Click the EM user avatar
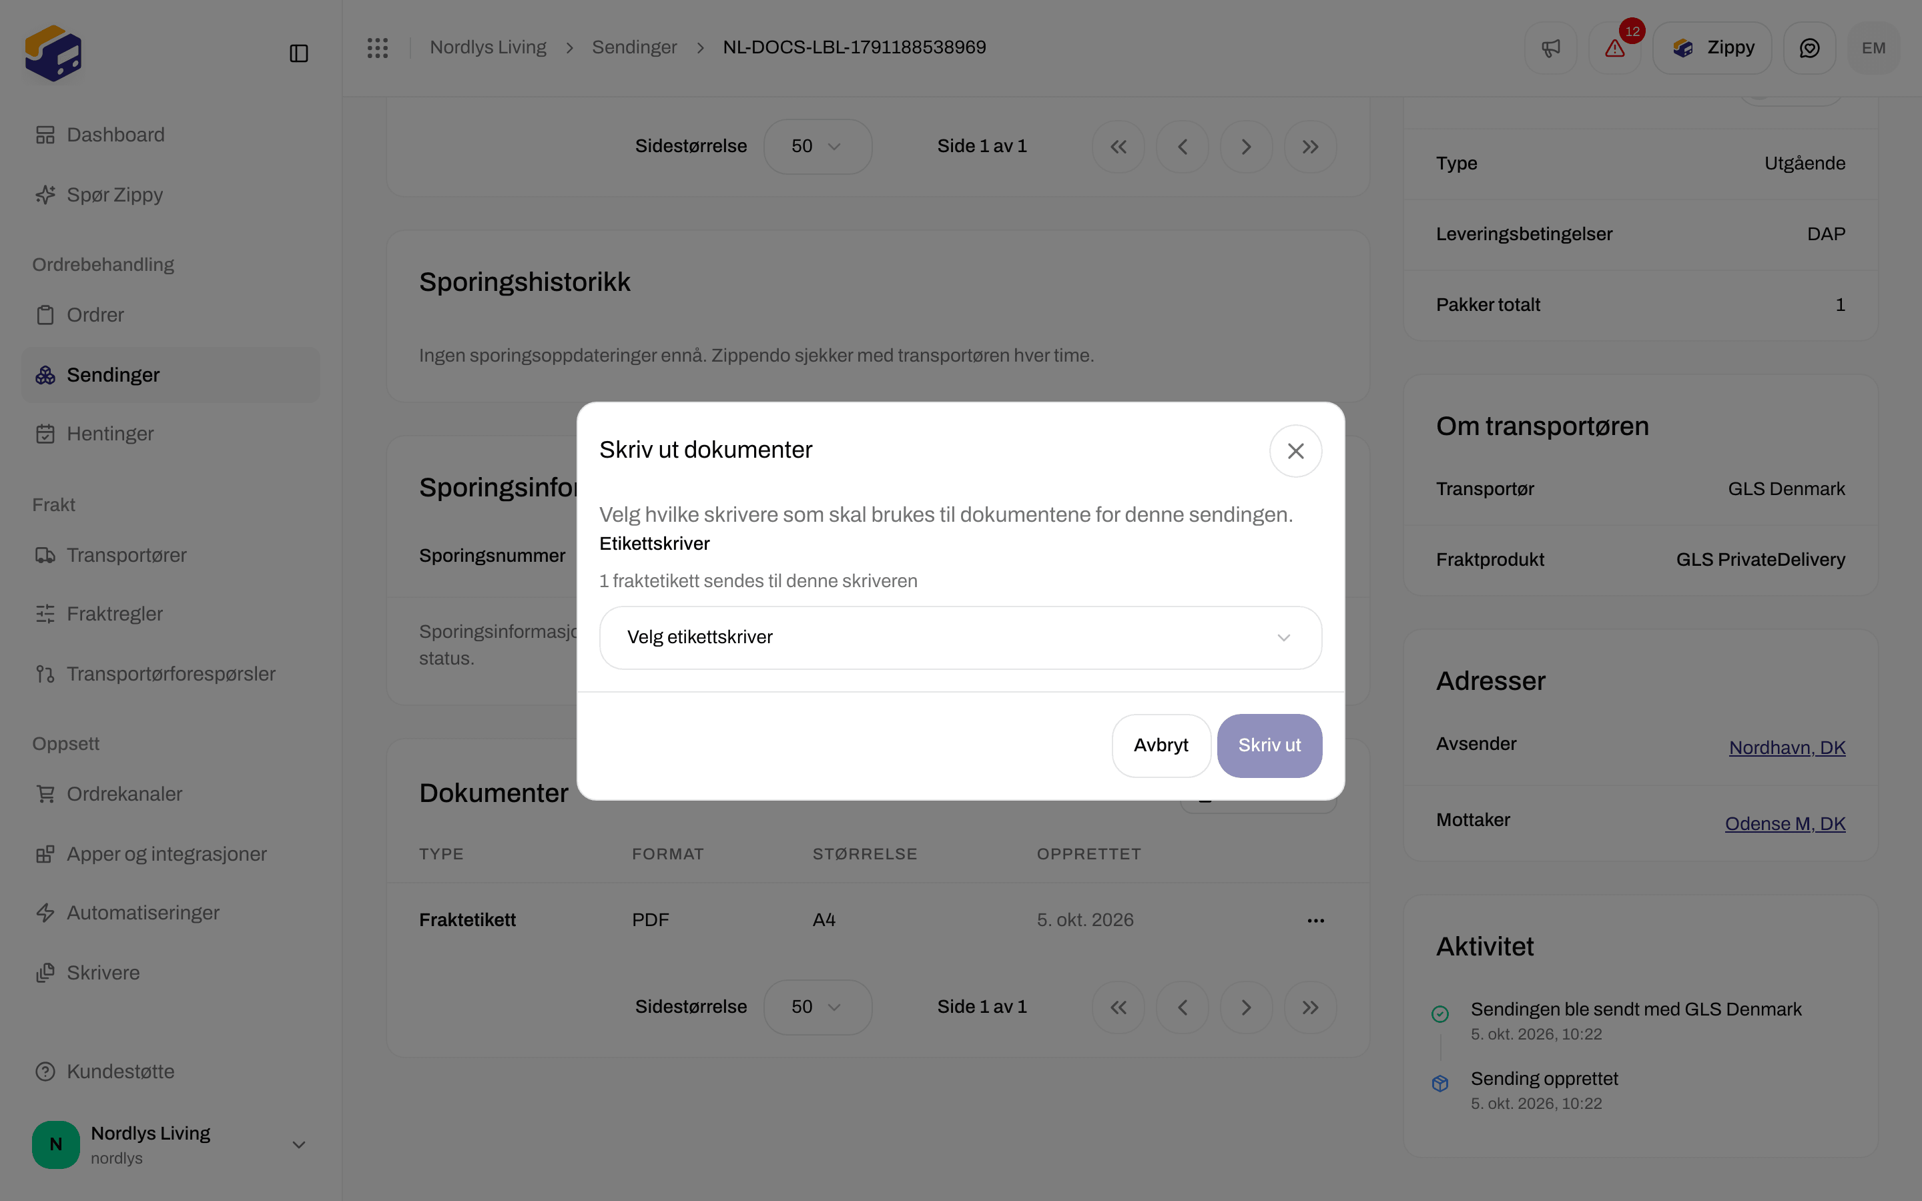Screen dimensions: 1922x1201 pyautogui.click(x=1873, y=47)
